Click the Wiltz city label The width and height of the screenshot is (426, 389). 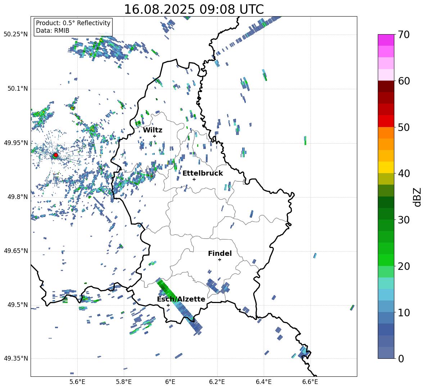coord(153,130)
